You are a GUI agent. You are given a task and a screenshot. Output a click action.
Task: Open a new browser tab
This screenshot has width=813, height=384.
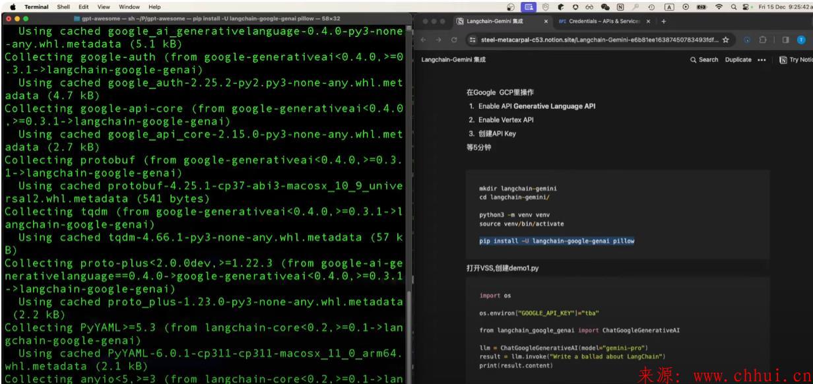click(664, 21)
